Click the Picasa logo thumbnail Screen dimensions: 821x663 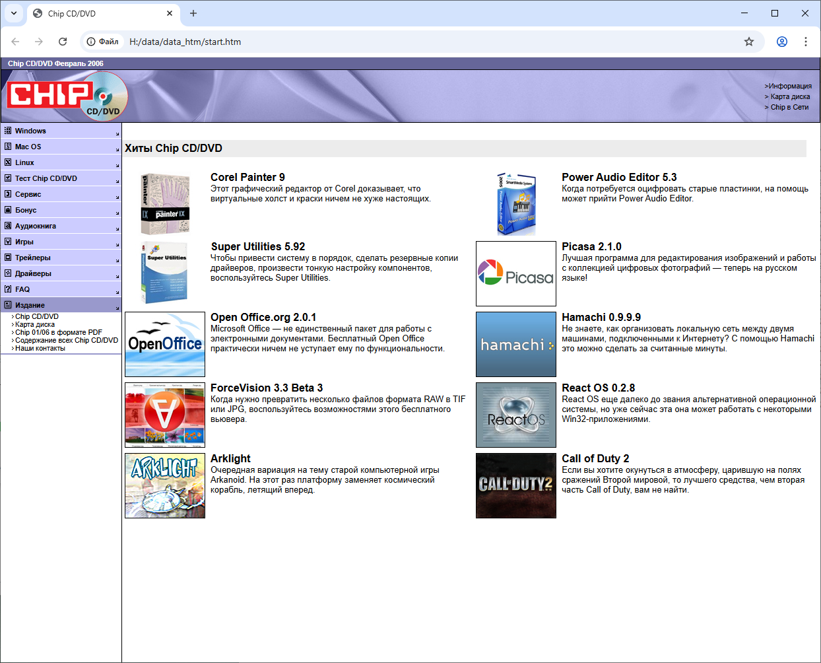[516, 273]
